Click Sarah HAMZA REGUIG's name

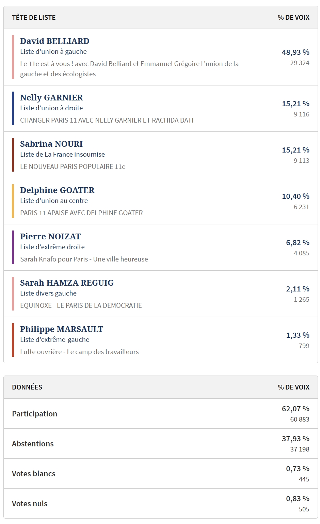click(67, 283)
